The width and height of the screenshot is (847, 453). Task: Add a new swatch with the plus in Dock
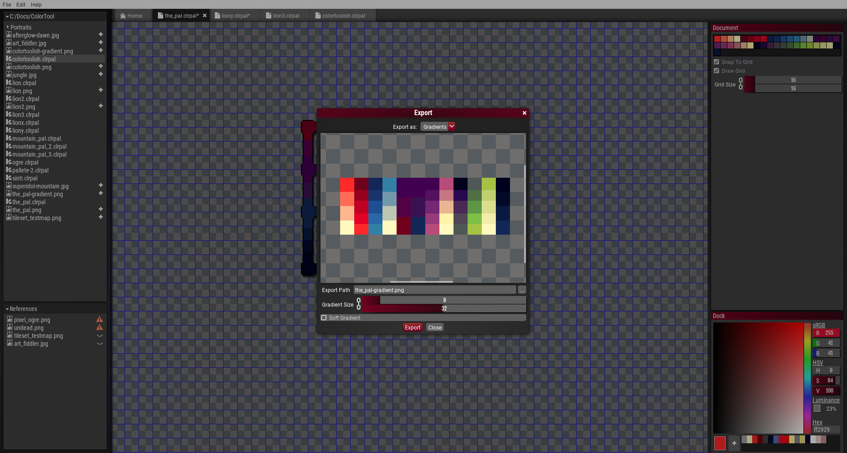click(x=734, y=443)
